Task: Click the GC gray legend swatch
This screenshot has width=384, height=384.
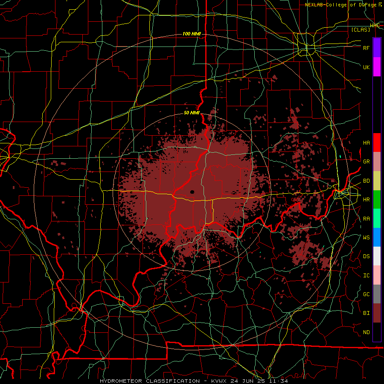Action: (x=377, y=294)
